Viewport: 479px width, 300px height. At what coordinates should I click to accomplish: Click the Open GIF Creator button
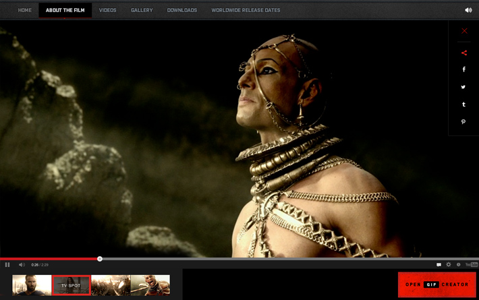437,284
